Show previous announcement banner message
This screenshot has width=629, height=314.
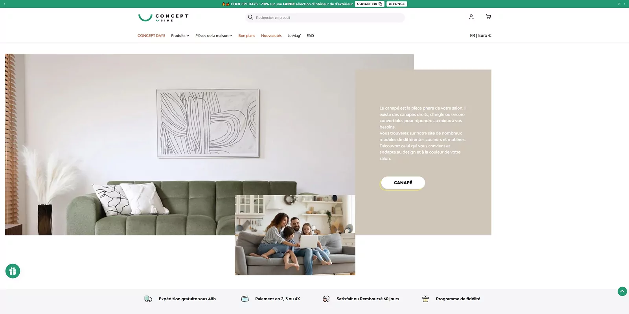pyautogui.click(x=4, y=4)
